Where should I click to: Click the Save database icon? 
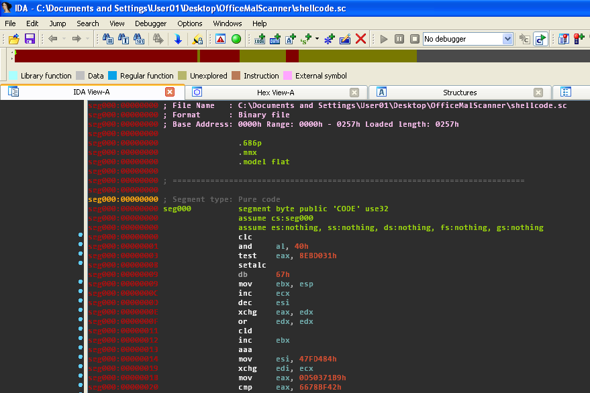(x=30, y=39)
